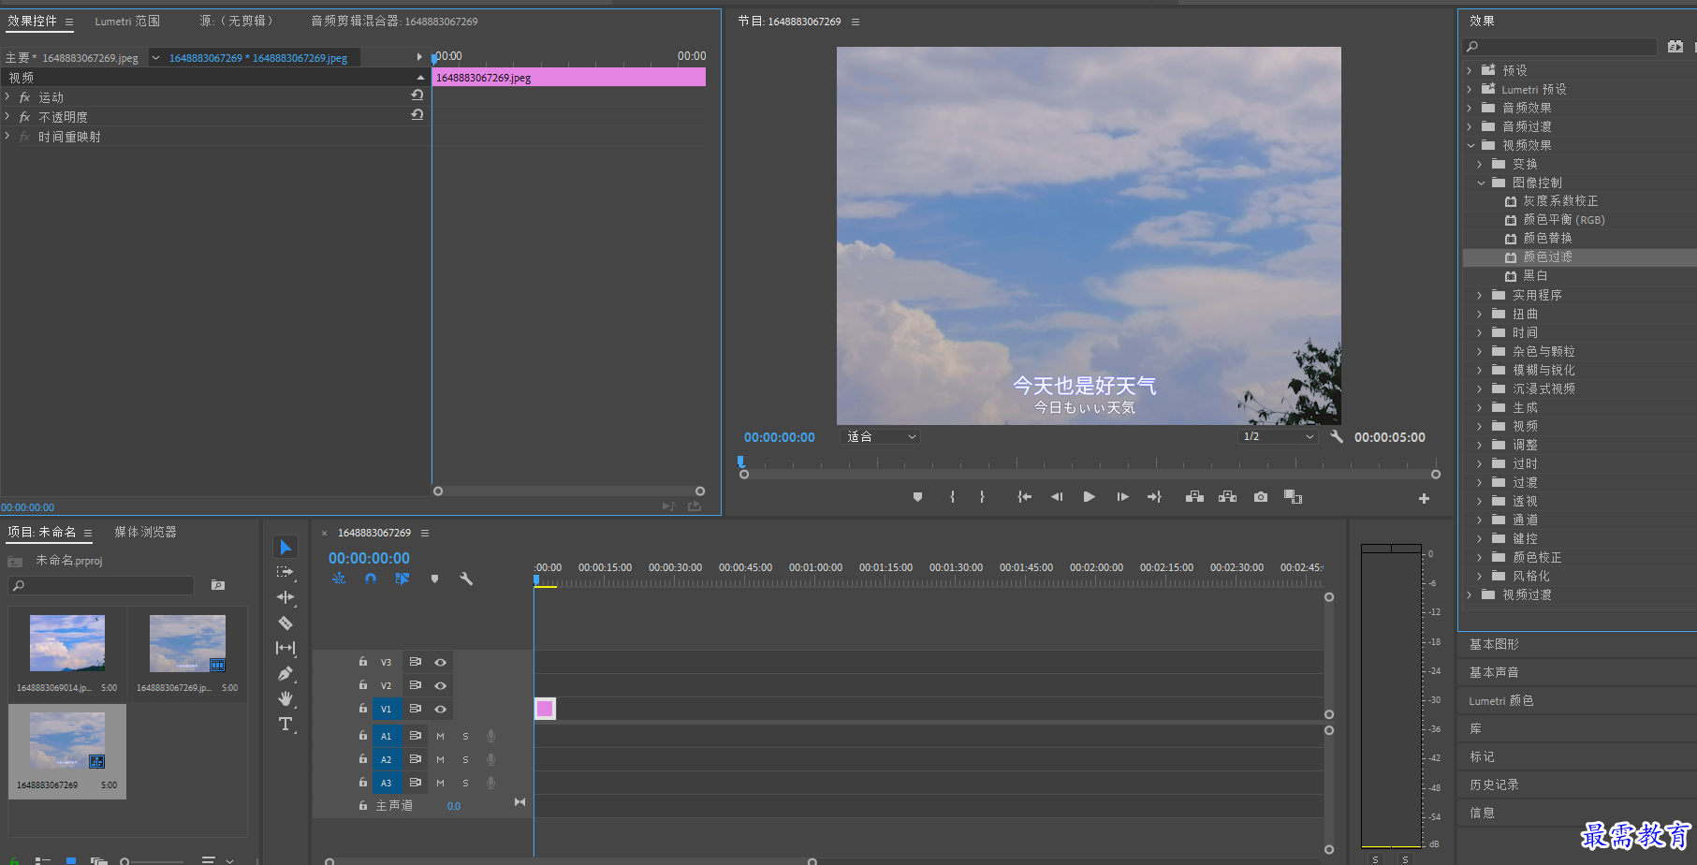The width and height of the screenshot is (1697, 865).
Task: Click the Lift button in the Program monitor
Action: tap(1194, 497)
